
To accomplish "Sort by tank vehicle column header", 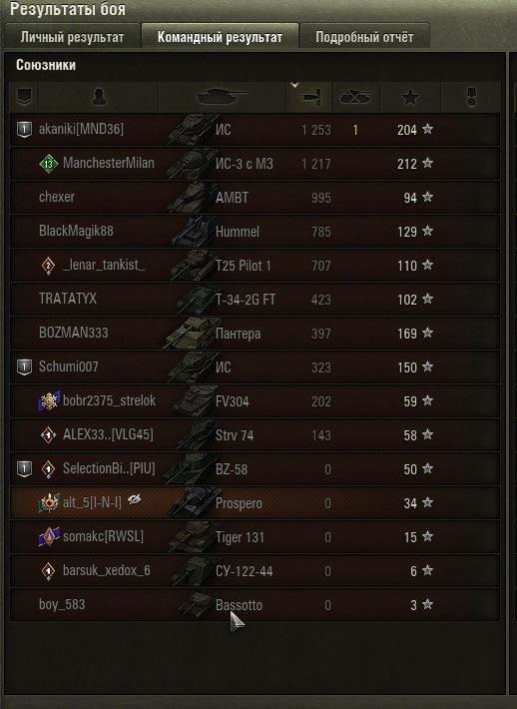I will tap(223, 97).
